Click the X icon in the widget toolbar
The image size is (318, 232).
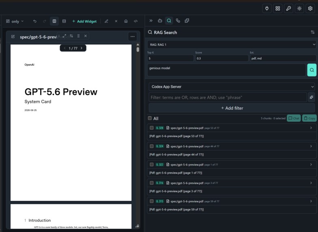(x=116, y=21)
